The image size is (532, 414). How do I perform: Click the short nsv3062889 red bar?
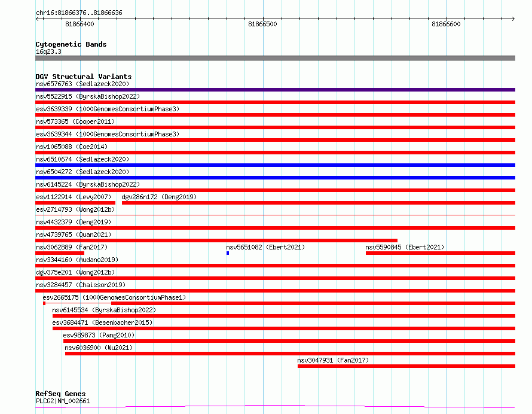coord(60,253)
